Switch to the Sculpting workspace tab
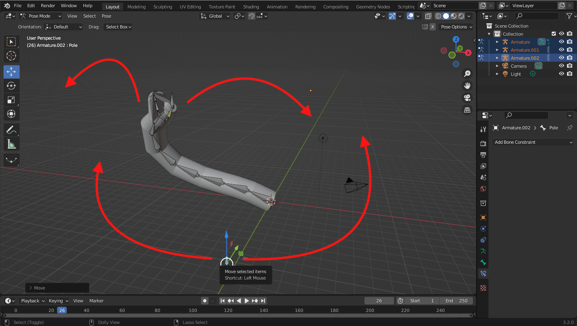 163,7
